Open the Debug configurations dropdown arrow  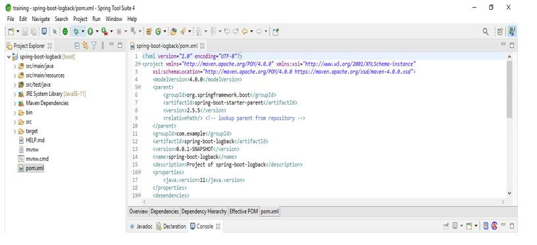pos(83,32)
